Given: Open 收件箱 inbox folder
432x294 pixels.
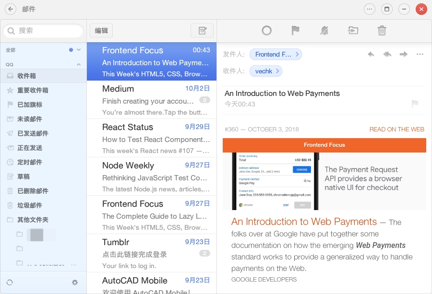Looking at the screenshot, I should [43, 76].
